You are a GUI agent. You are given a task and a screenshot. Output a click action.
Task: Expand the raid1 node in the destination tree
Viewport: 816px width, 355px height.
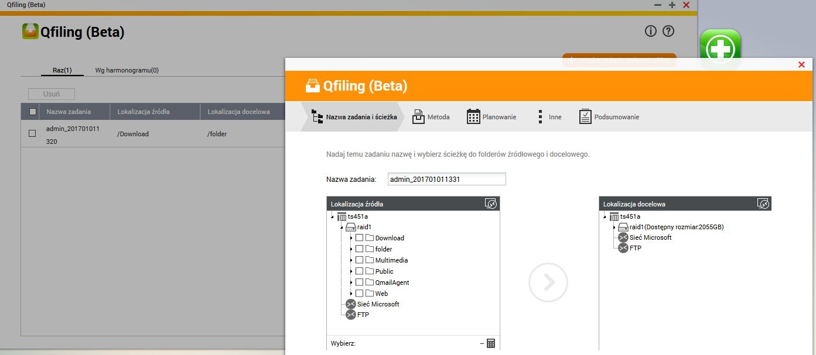(x=613, y=227)
